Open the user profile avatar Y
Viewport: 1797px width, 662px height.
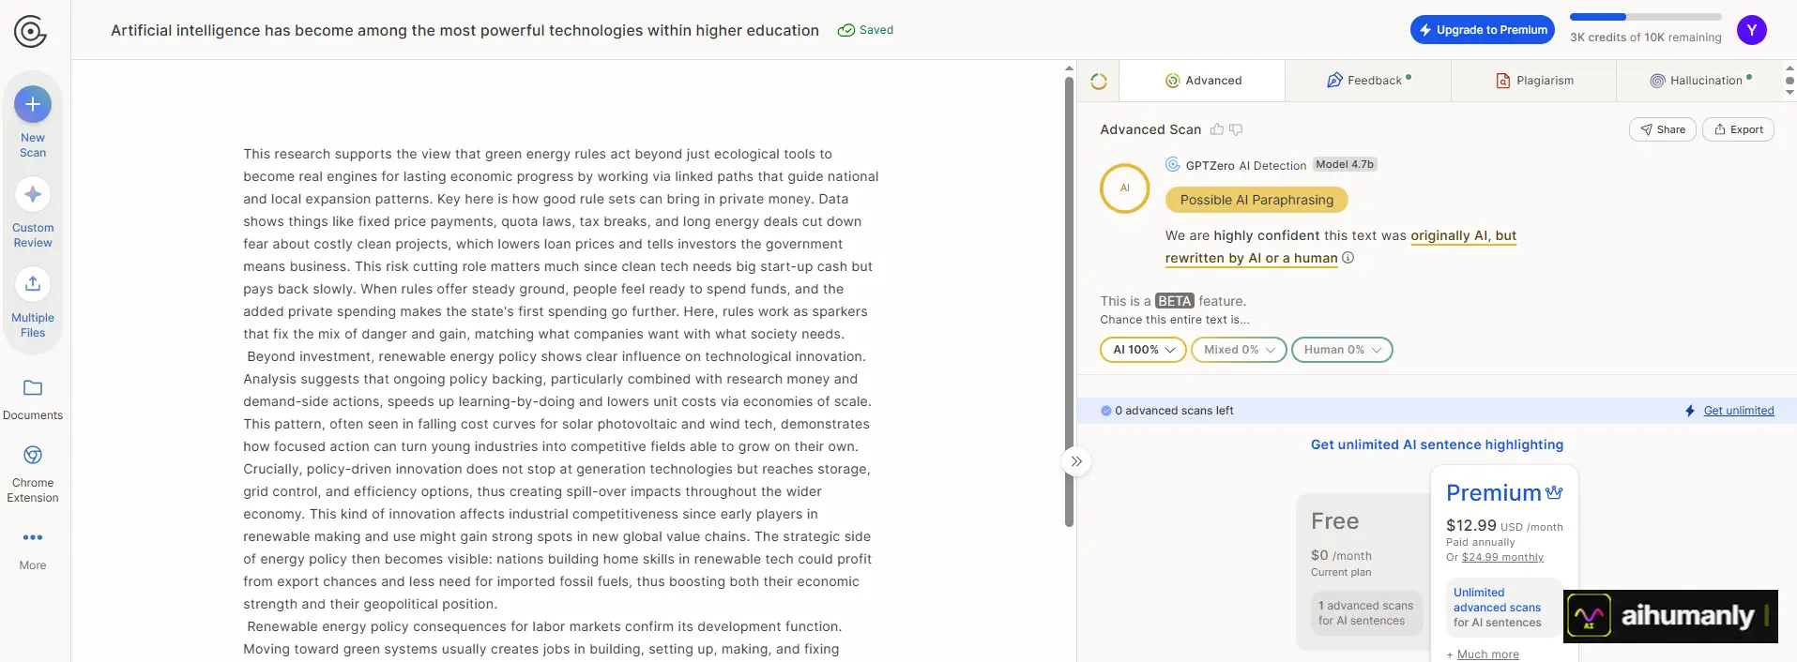(x=1751, y=30)
